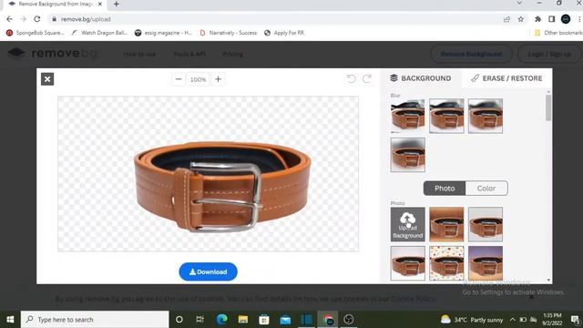
Task: Click the Type here to search box
Action: [95, 320]
